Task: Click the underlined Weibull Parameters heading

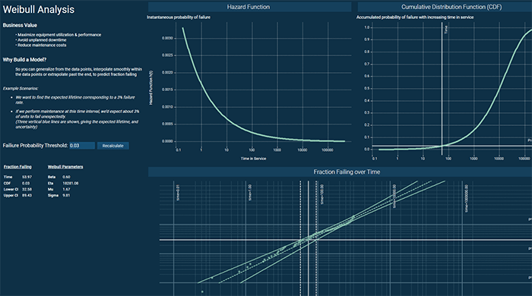Action: point(65,167)
